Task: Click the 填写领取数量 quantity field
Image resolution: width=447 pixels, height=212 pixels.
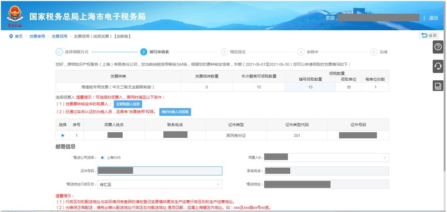Action: [x=310, y=87]
